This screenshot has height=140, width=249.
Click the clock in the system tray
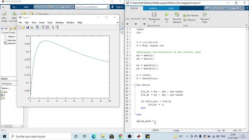(x=233, y=136)
